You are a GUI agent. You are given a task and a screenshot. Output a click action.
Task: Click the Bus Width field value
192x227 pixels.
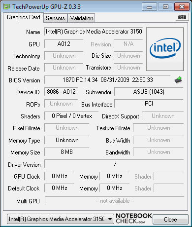(x=159, y=140)
